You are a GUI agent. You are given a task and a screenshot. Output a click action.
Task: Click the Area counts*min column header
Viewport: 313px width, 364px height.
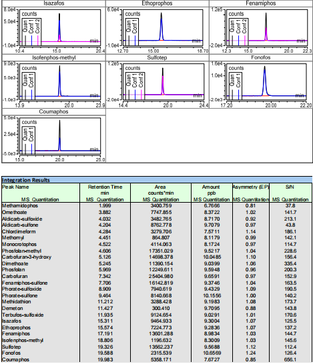[161, 193]
